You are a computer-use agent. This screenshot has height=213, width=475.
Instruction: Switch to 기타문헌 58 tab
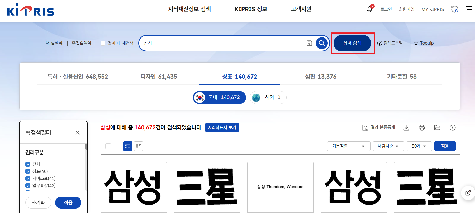point(402,77)
